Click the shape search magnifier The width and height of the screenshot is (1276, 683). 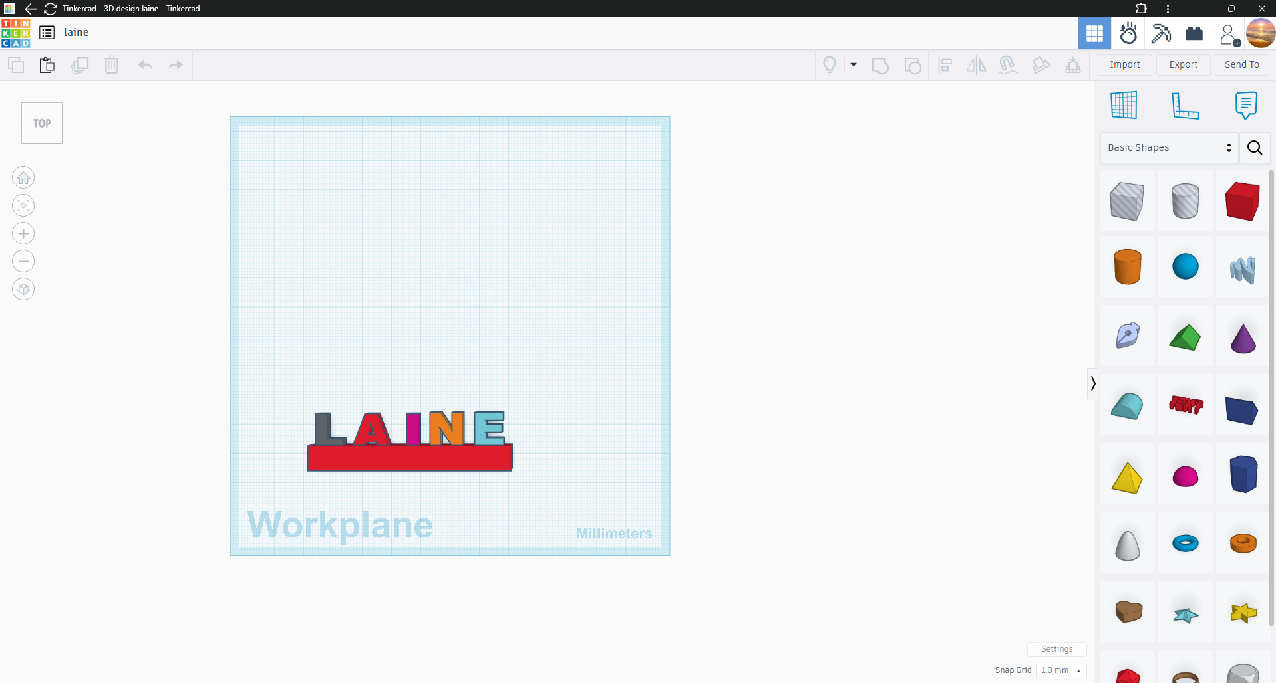(x=1255, y=147)
